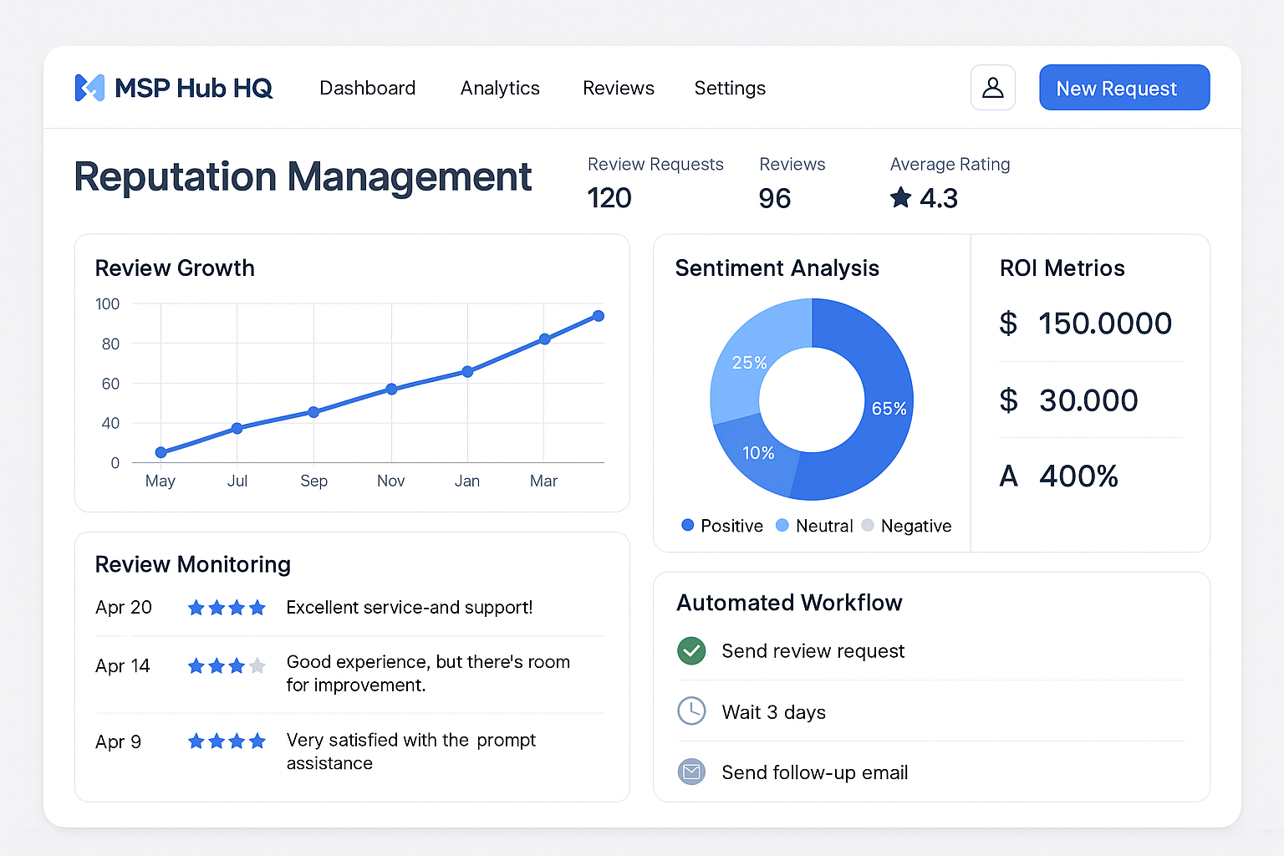Click the MSP Hub HQ logo icon
1284x856 pixels.
(89, 88)
